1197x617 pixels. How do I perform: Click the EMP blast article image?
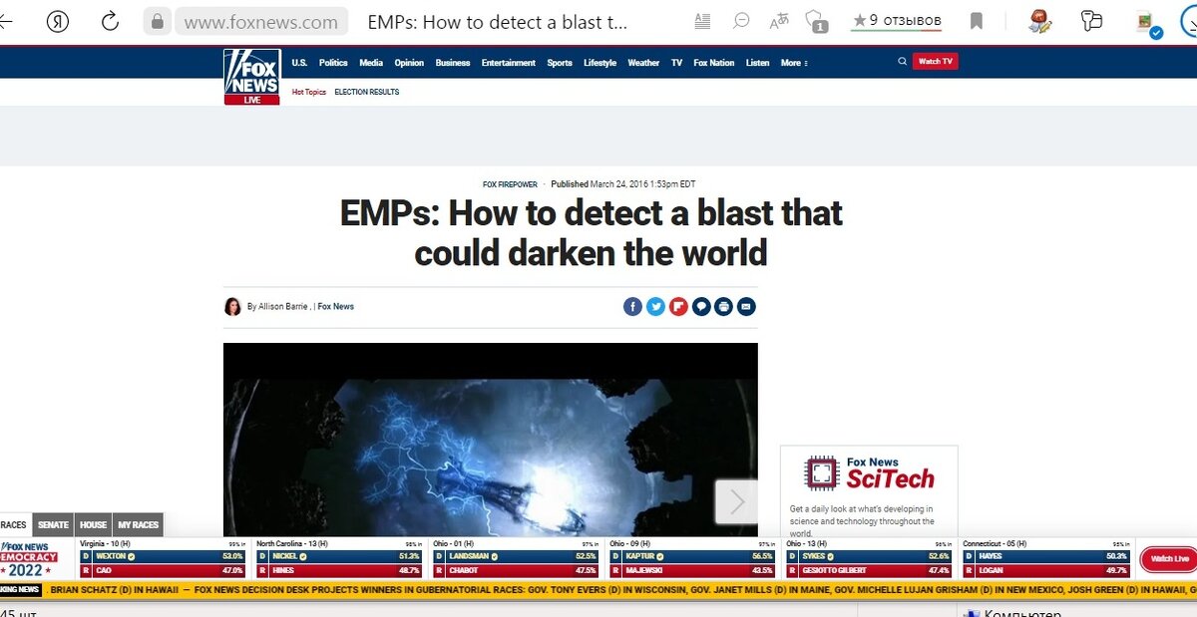point(490,440)
